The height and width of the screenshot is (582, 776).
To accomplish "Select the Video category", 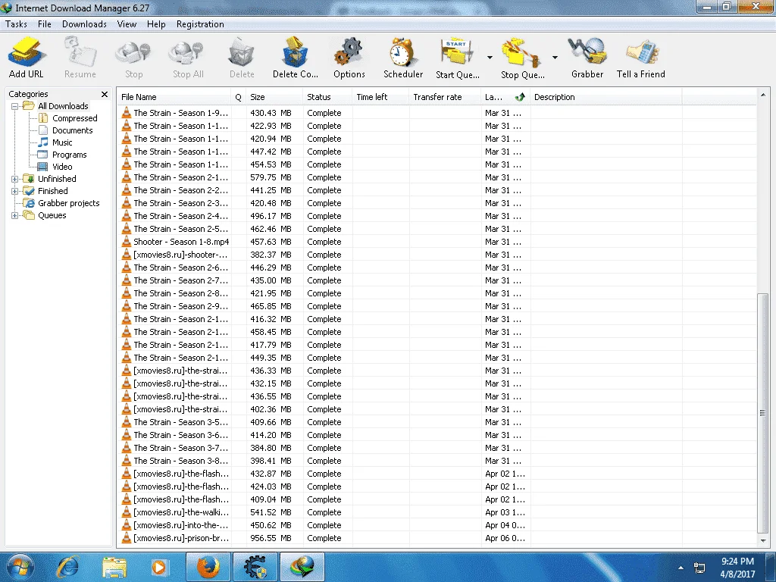I will tap(62, 167).
